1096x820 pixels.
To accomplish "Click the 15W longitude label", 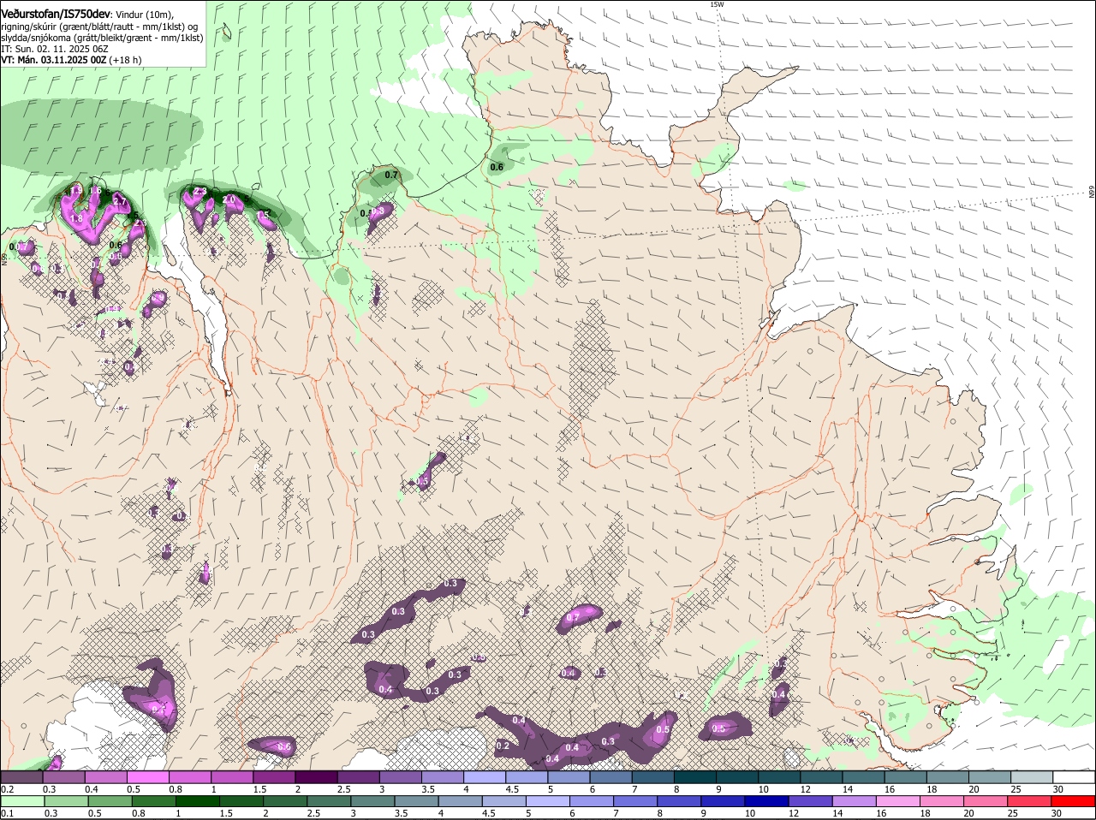I will pos(717,4).
